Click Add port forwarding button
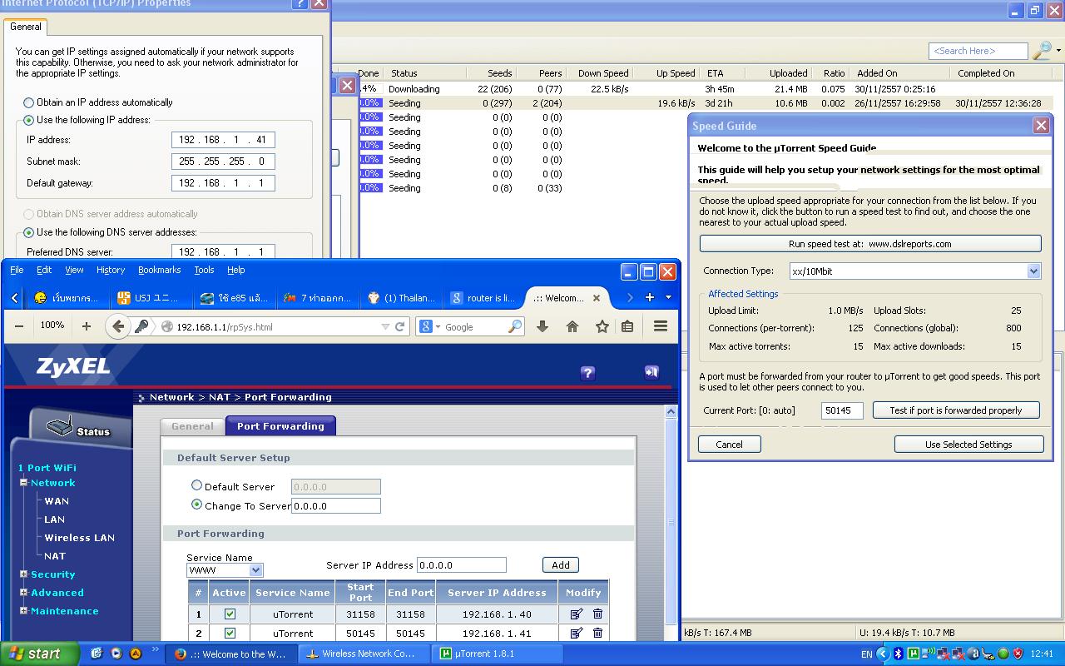 (x=561, y=565)
